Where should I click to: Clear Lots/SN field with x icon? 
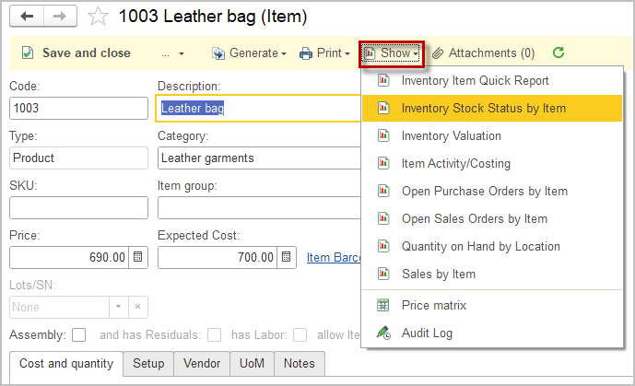(x=136, y=307)
